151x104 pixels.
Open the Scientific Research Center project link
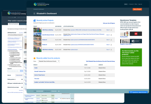pyautogui.click(x=48, y=35)
